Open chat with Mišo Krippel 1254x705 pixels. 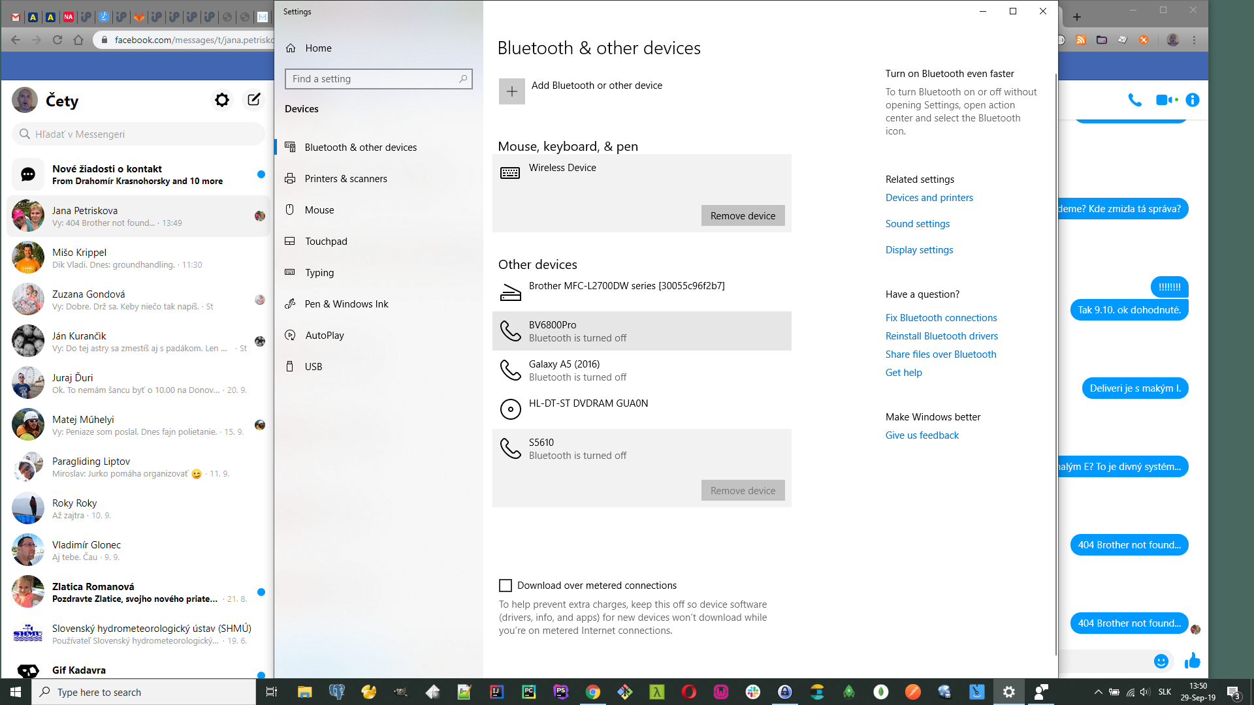138,258
